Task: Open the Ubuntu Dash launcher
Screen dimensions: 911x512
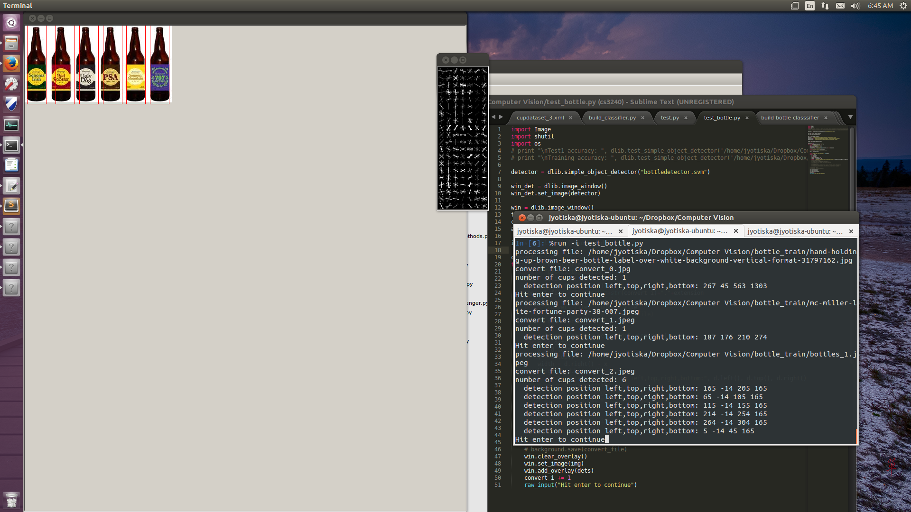Action: [11, 22]
